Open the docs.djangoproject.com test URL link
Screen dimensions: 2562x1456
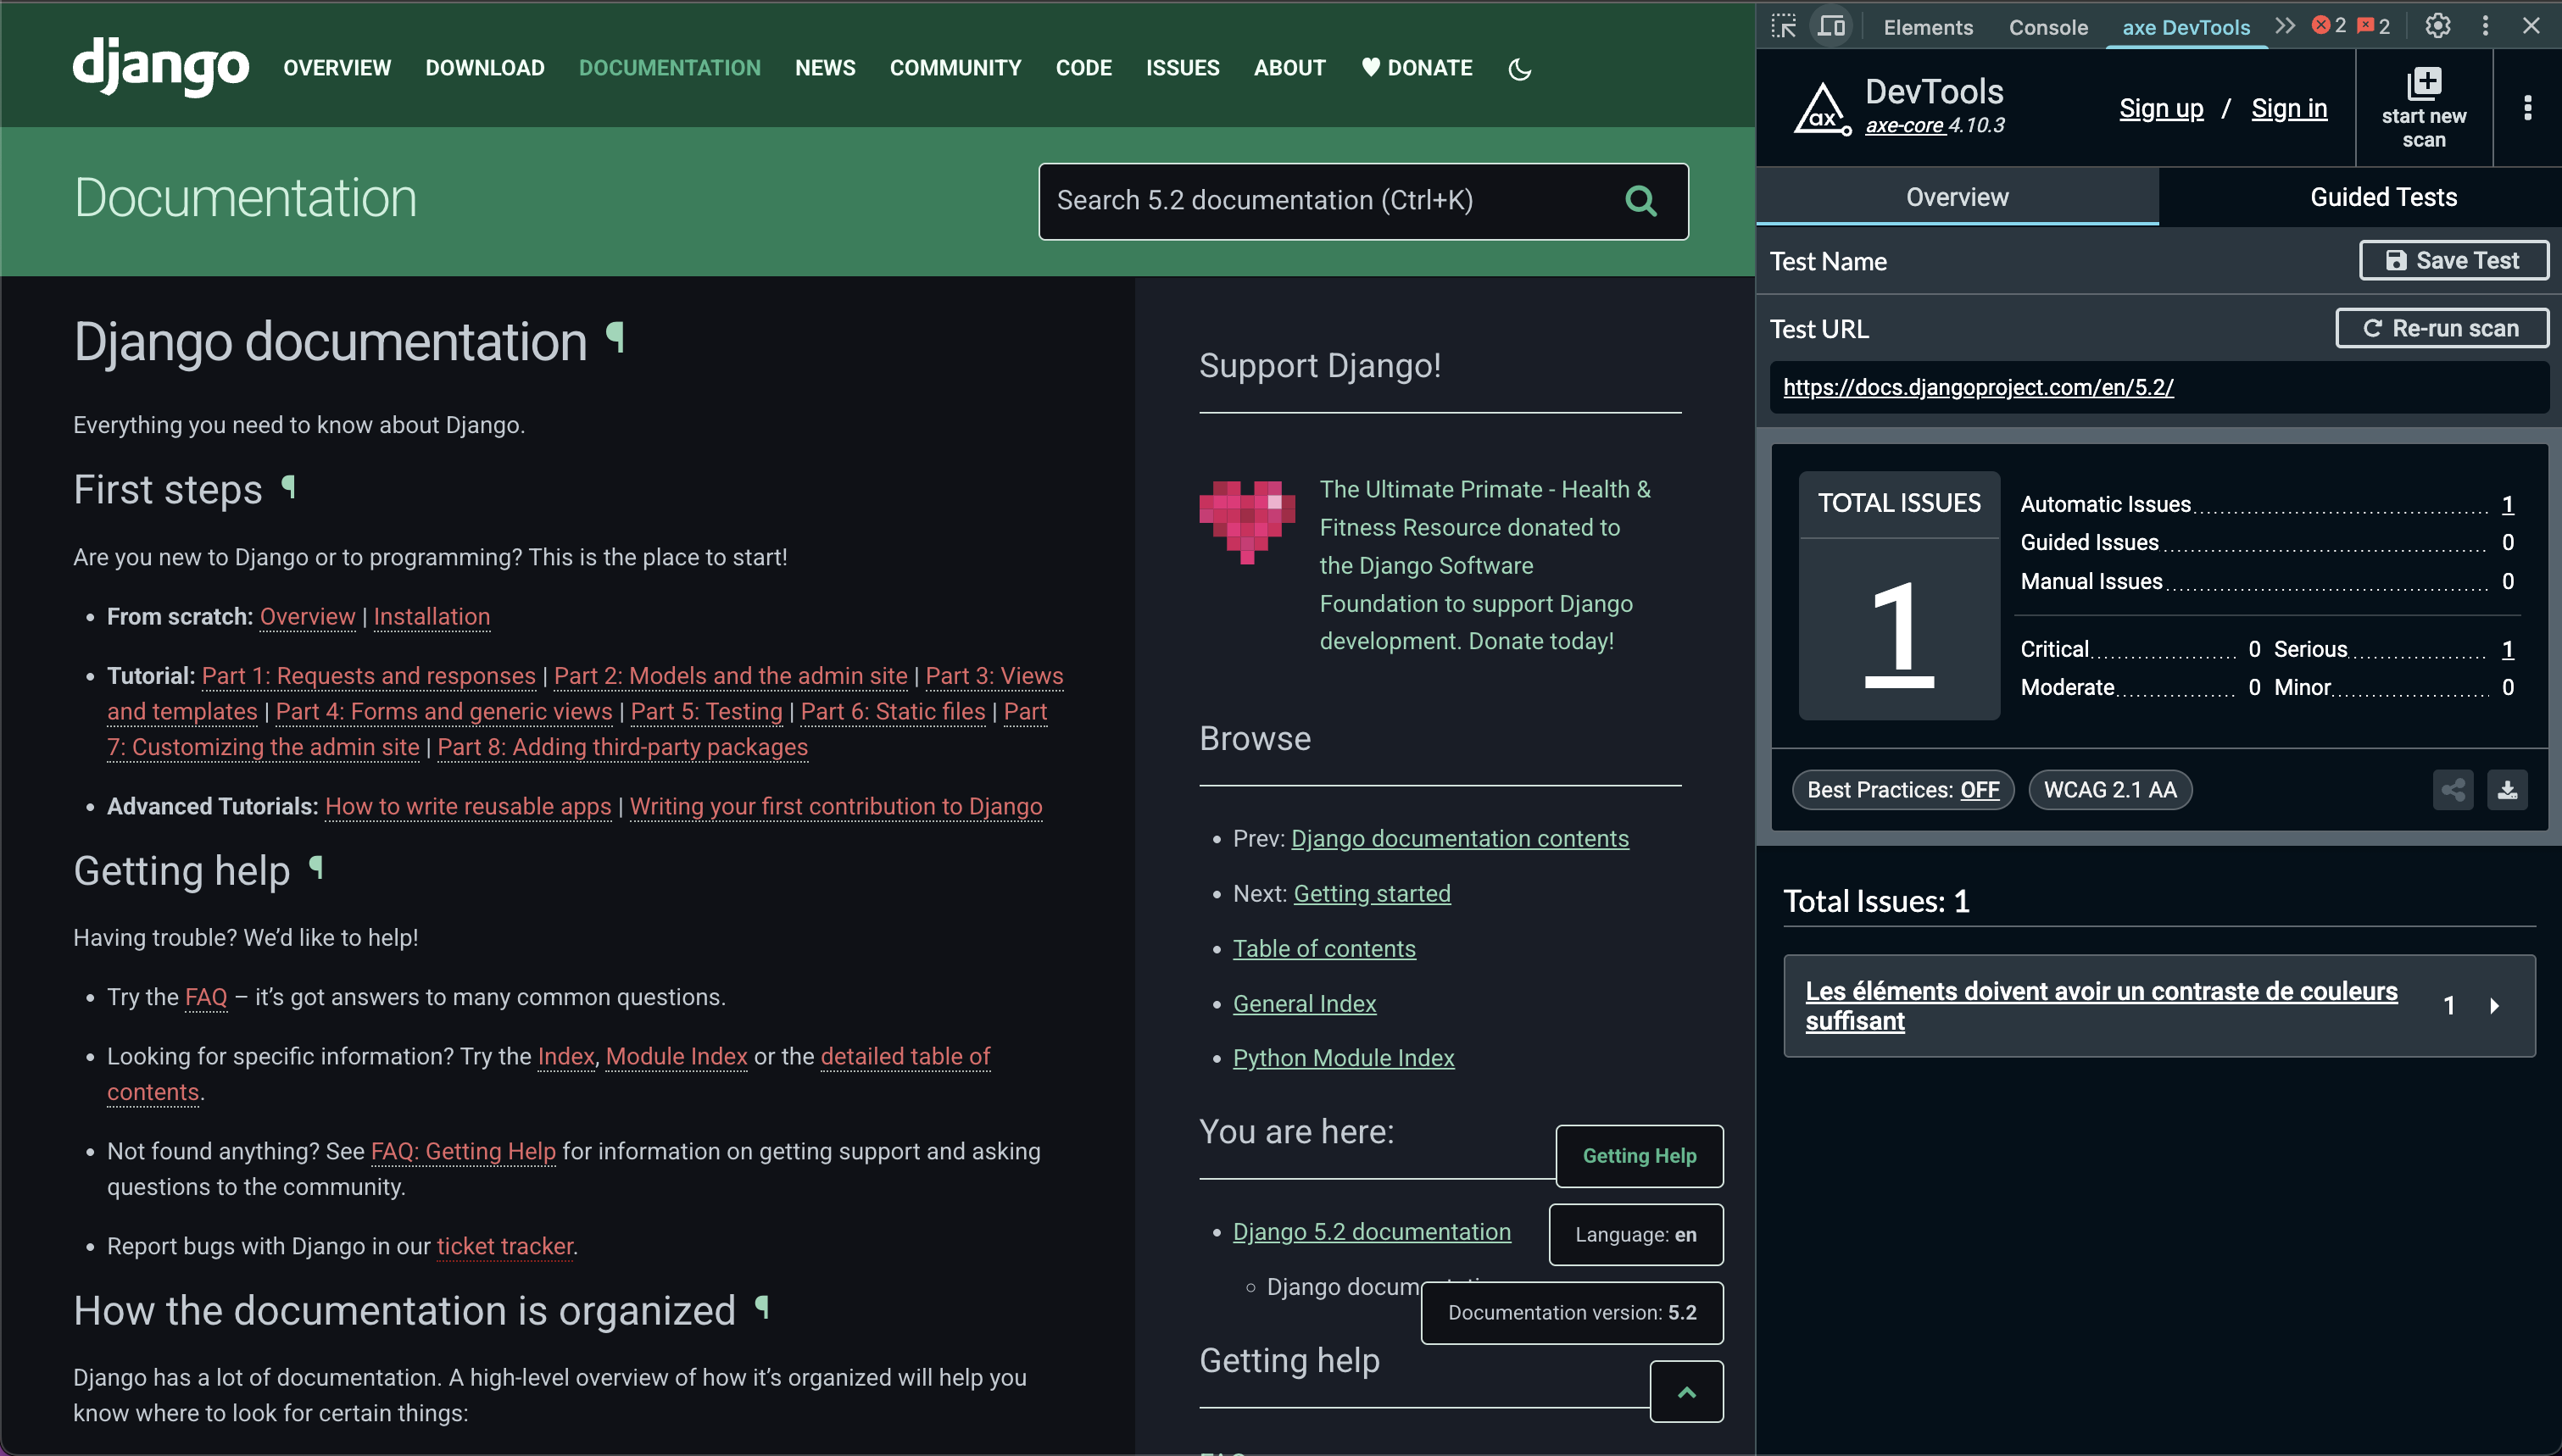click(1978, 387)
